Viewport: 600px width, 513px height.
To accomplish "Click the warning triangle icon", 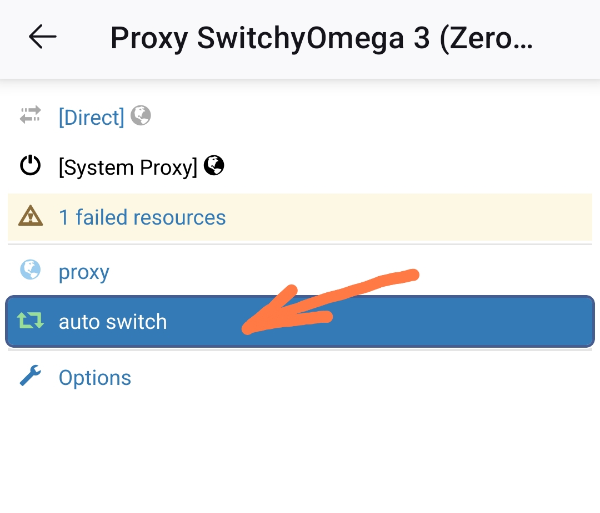I will click(x=31, y=216).
